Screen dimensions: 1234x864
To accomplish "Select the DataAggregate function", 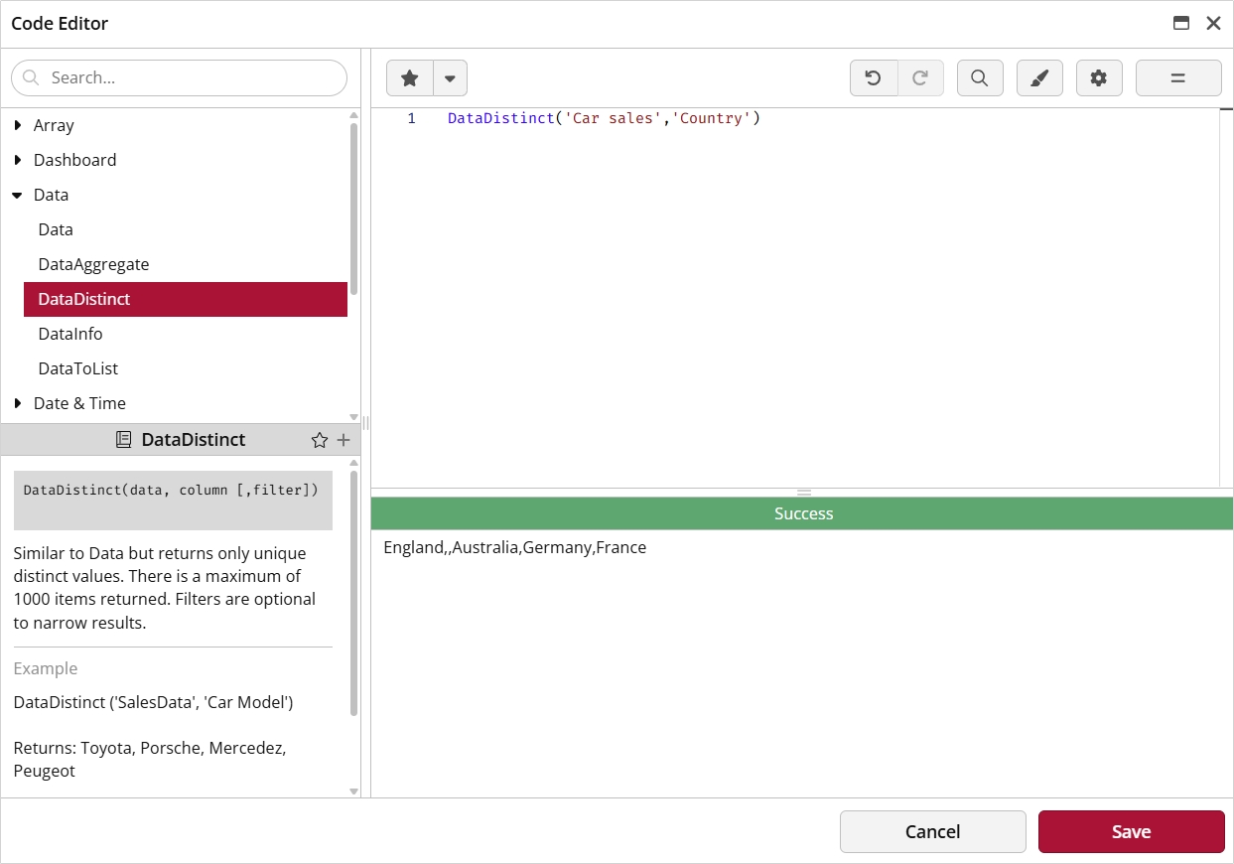I will tap(186, 264).
